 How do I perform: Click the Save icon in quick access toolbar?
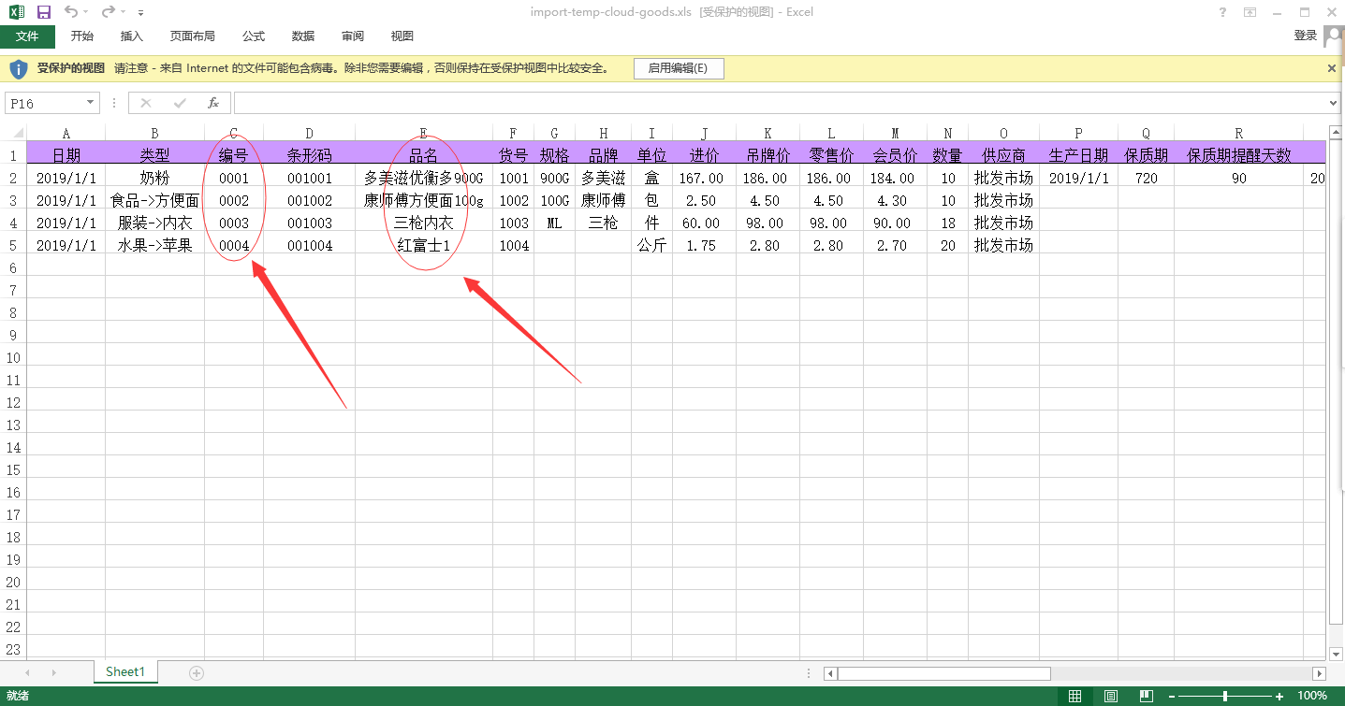click(44, 12)
